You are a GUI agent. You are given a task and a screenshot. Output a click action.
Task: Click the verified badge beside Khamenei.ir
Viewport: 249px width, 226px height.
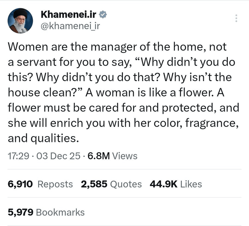103,15
